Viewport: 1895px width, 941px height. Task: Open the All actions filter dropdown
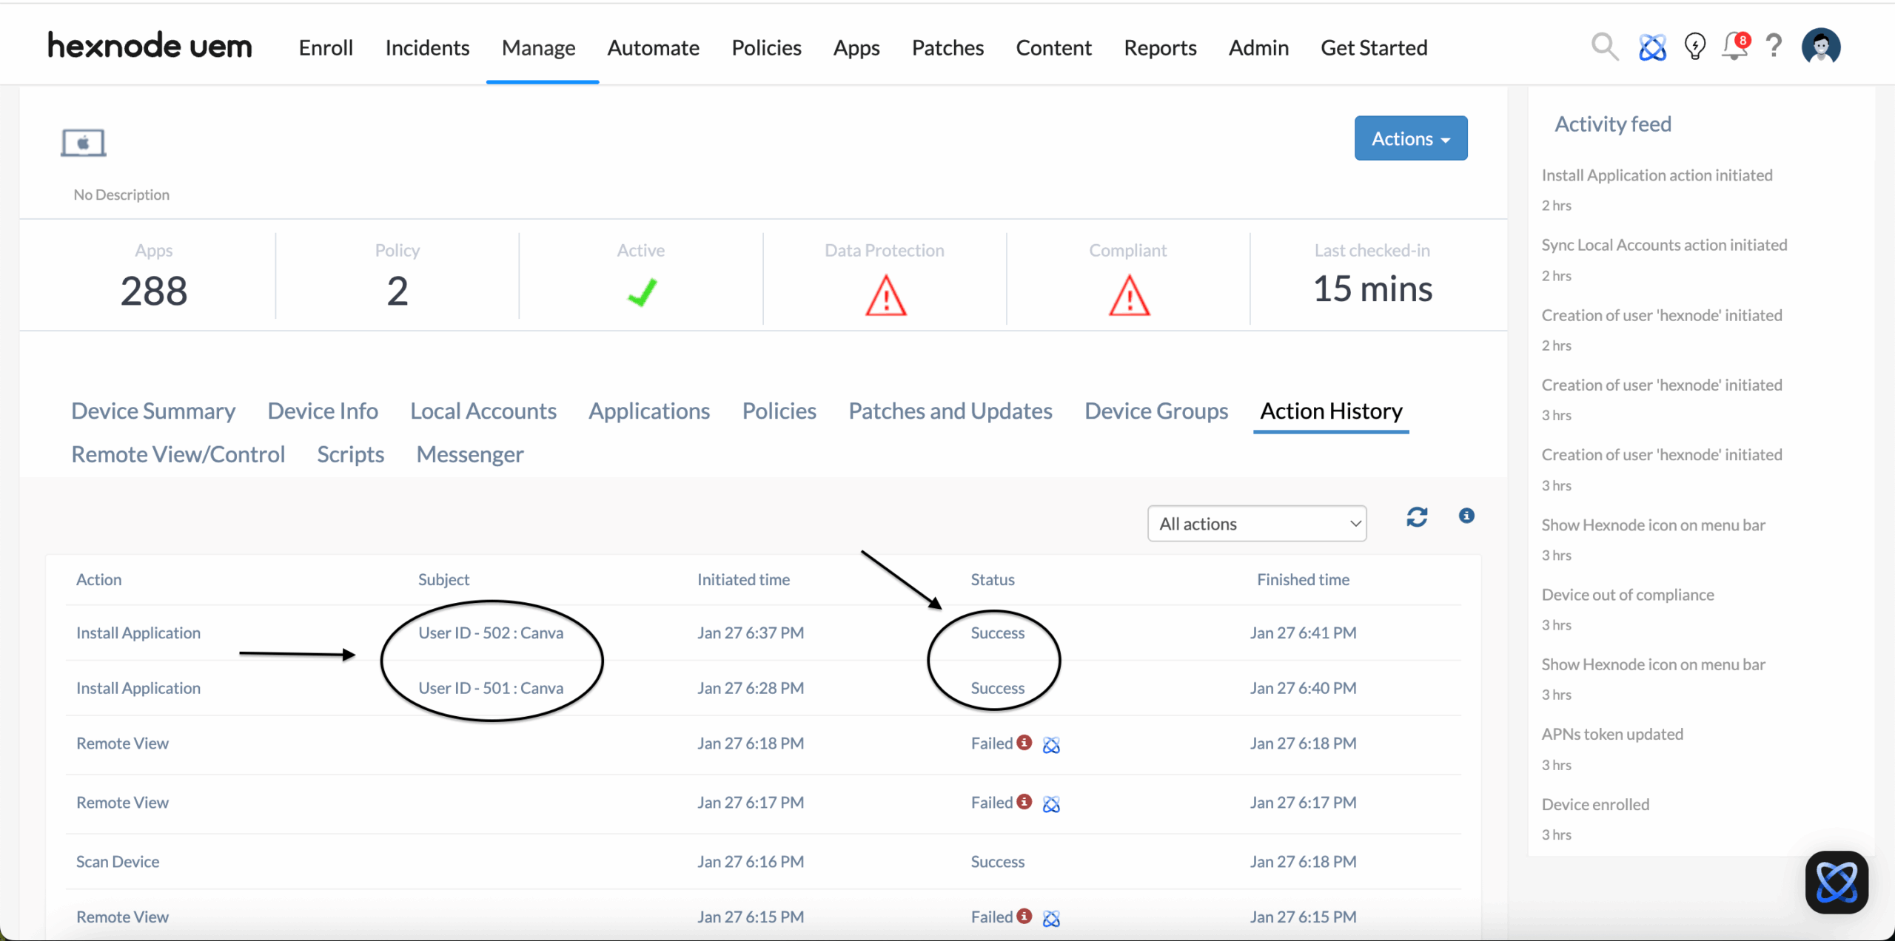click(x=1257, y=524)
